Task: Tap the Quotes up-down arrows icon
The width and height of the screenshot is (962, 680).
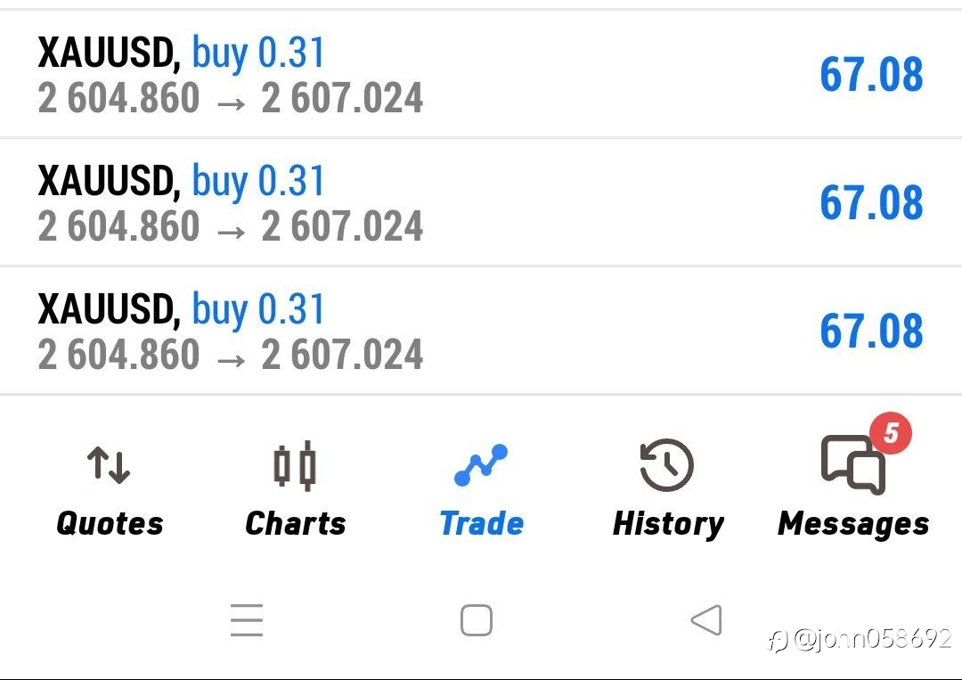Action: pyautogui.click(x=109, y=465)
